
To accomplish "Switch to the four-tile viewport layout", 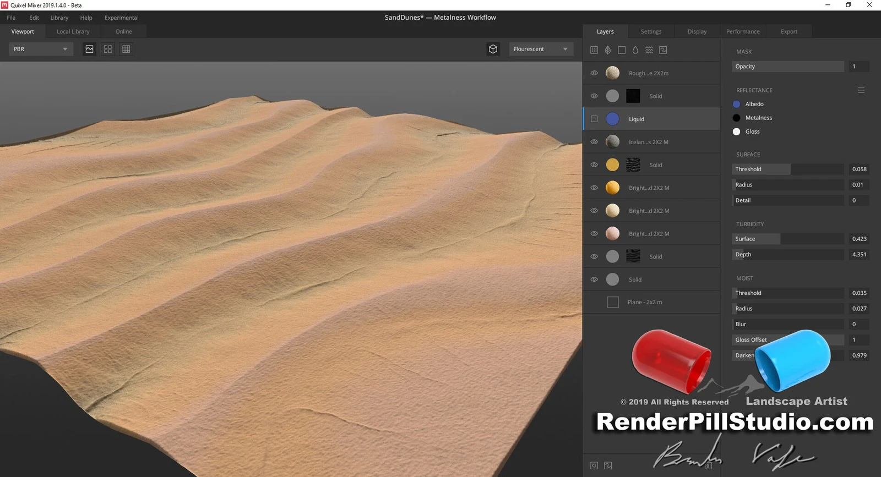I will (108, 49).
